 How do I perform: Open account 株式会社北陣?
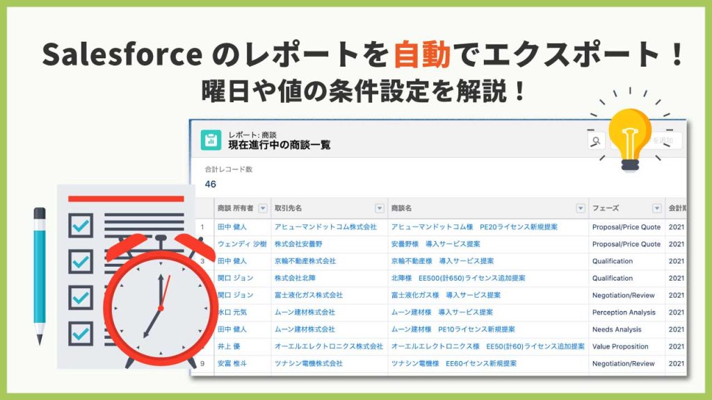(x=295, y=278)
